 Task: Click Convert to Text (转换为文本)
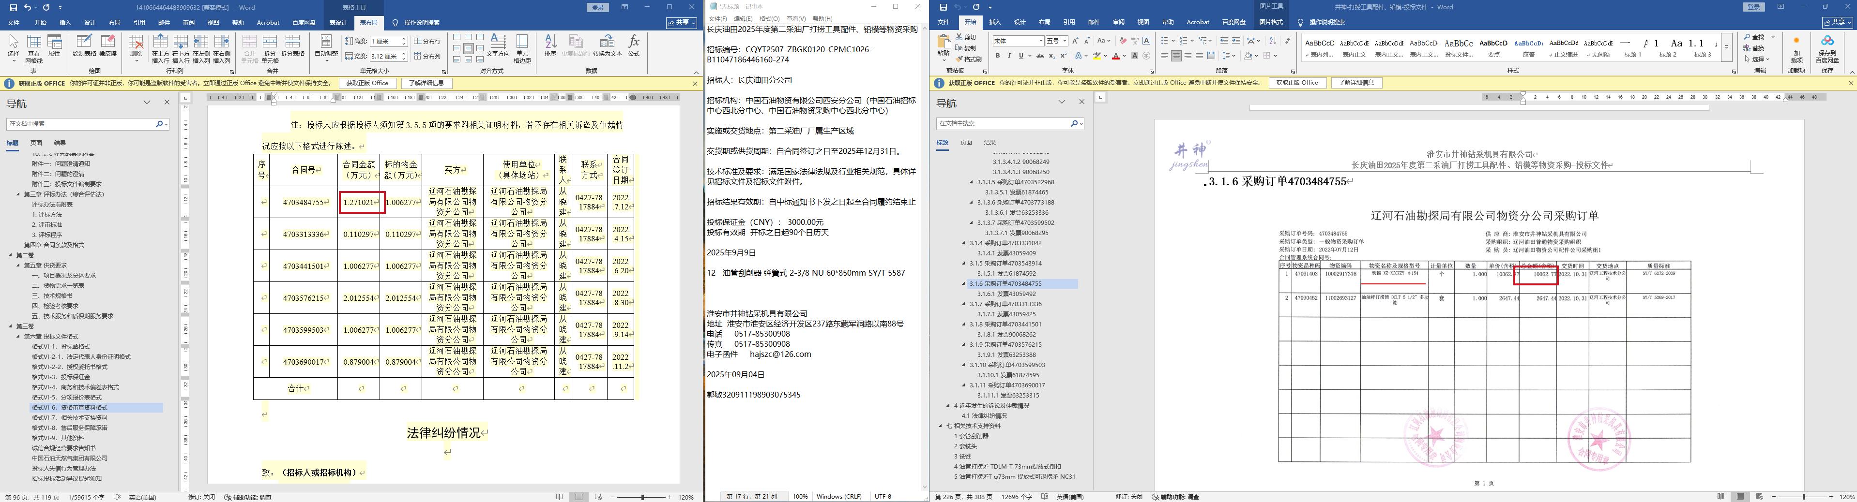[607, 45]
